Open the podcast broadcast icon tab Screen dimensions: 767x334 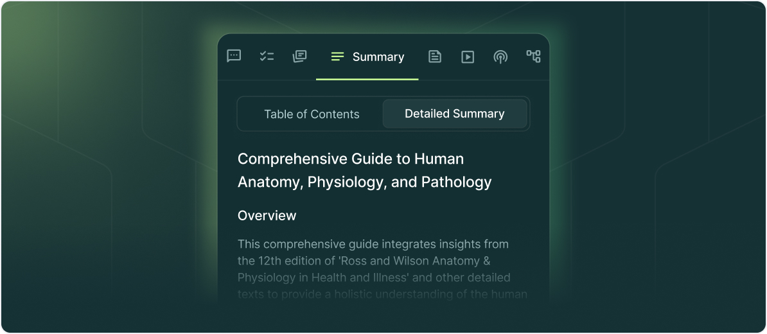click(500, 57)
